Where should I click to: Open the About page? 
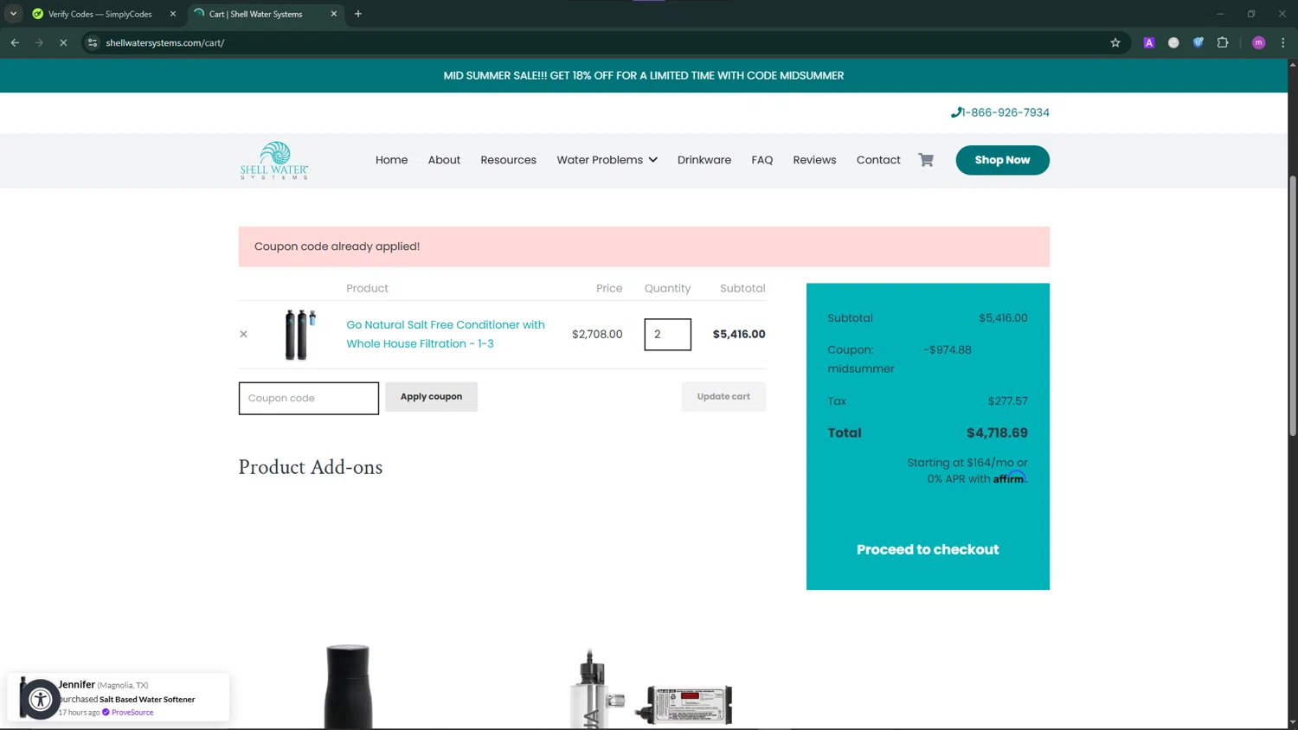pyautogui.click(x=444, y=160)
